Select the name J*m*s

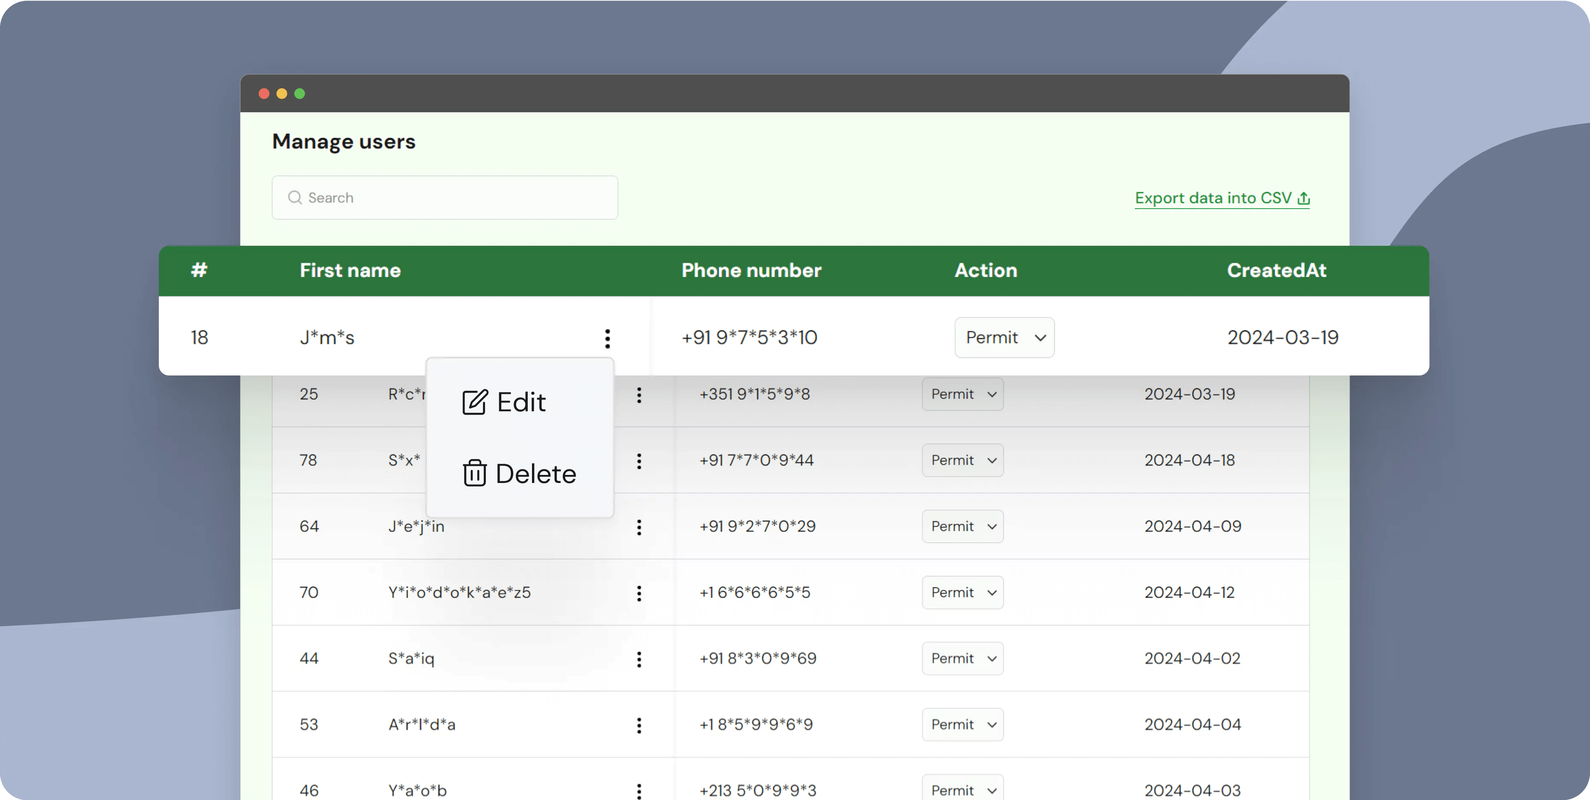coord(327,337)
